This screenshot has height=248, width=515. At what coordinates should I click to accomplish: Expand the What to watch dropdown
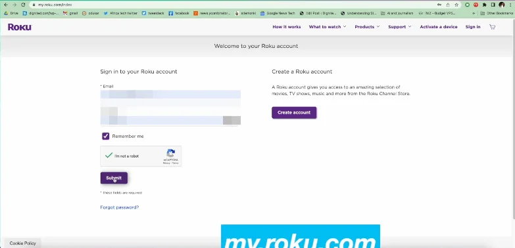(x=328, y=27)
